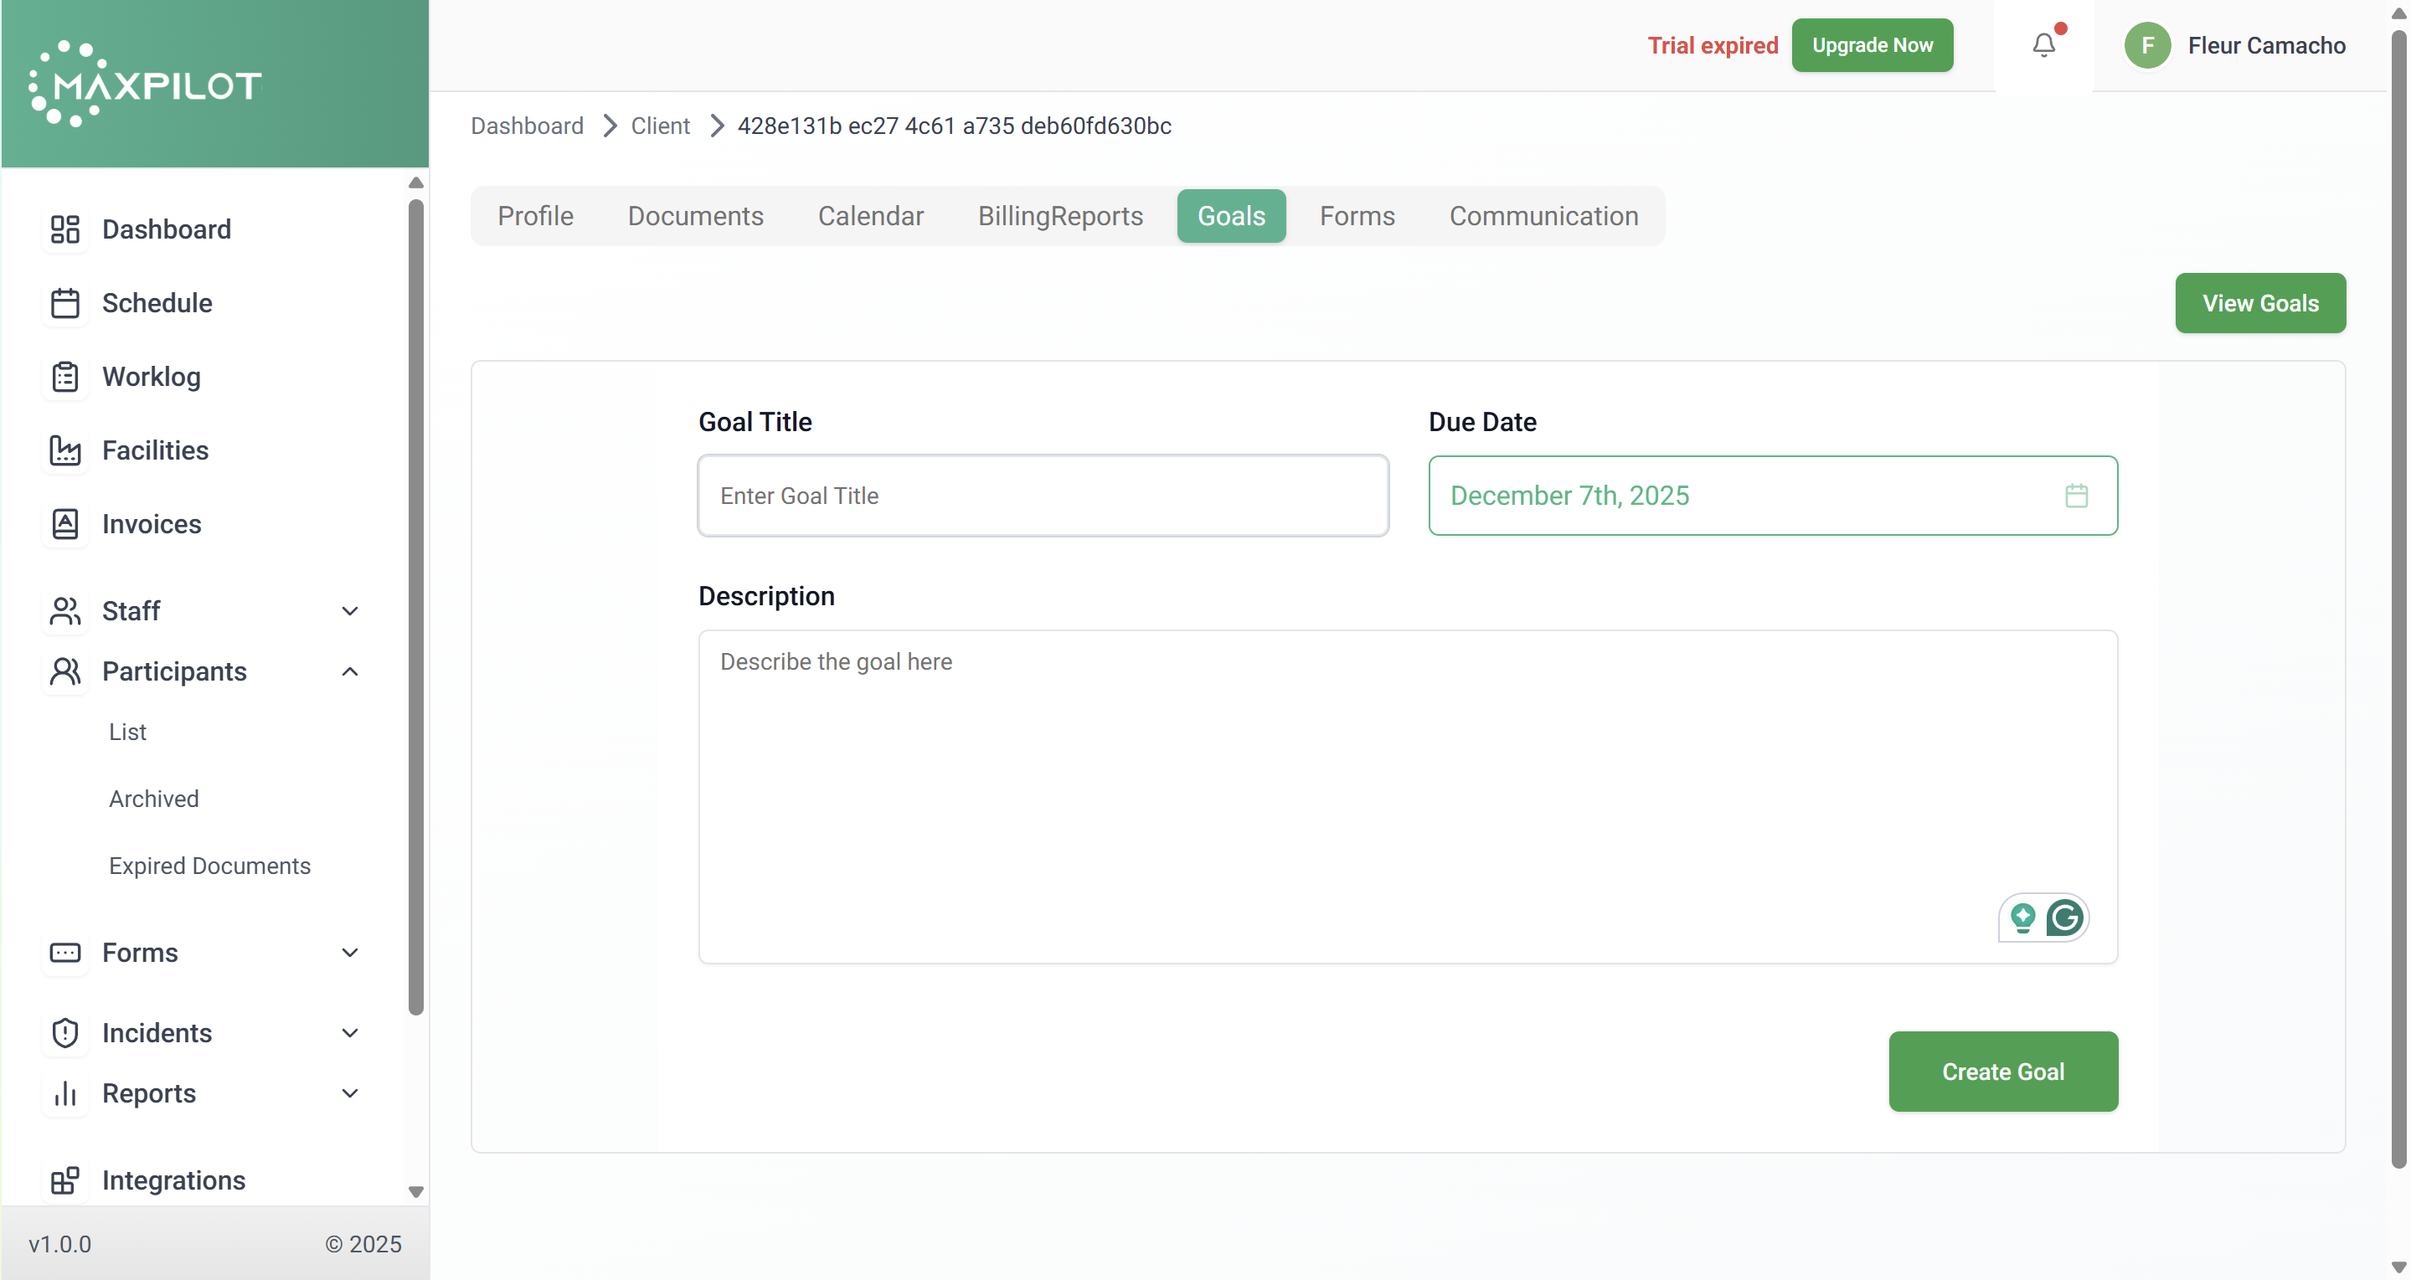This screenshot has width=2411, height=1280.
Task: Click the Client breadcrumb link
Action: (x=660, y=126)
